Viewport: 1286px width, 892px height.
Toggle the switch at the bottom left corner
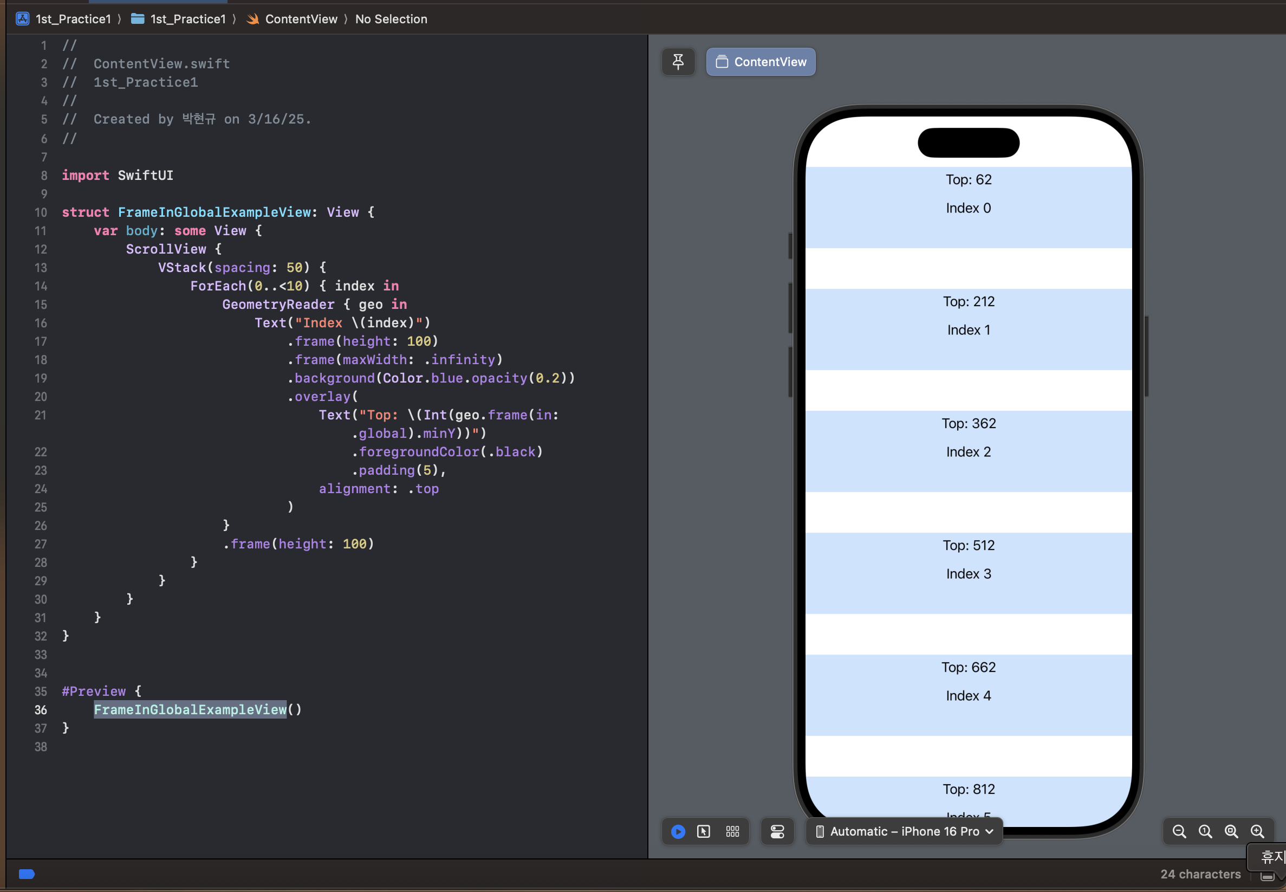tap(26, 874)
